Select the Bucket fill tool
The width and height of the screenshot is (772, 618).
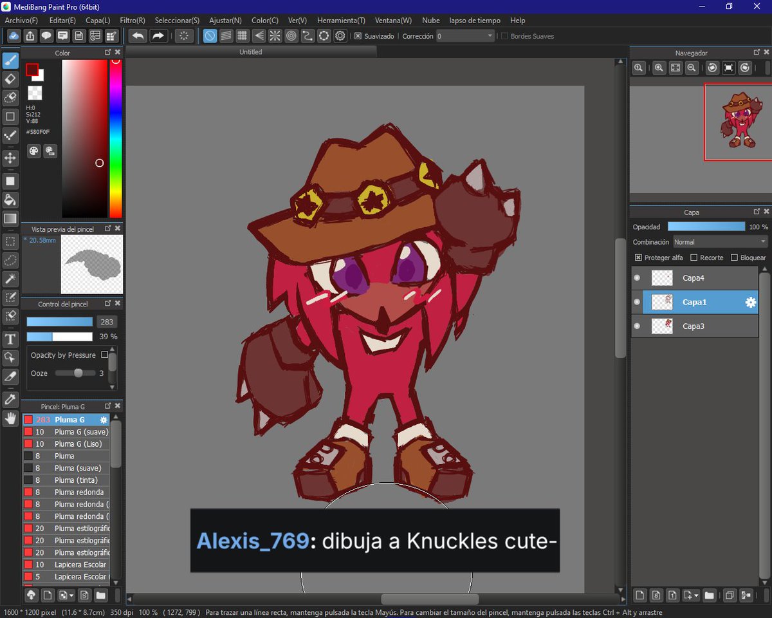(10, 200)
